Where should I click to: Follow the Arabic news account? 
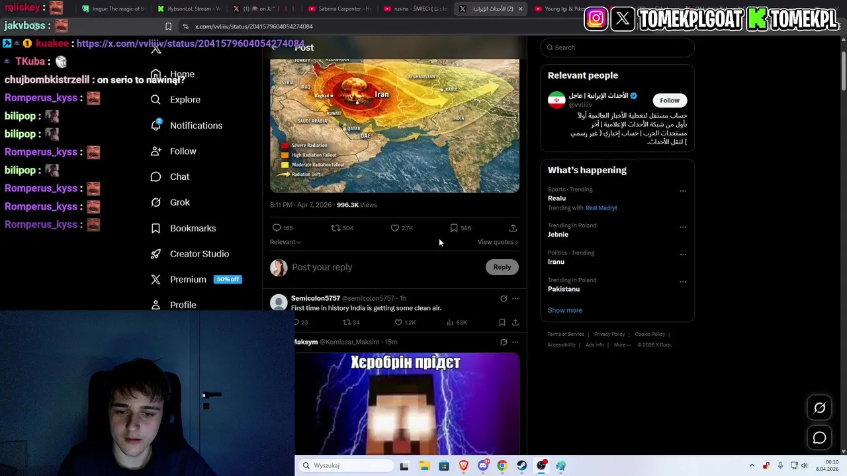pyautogui.click(x=669, y=100)
